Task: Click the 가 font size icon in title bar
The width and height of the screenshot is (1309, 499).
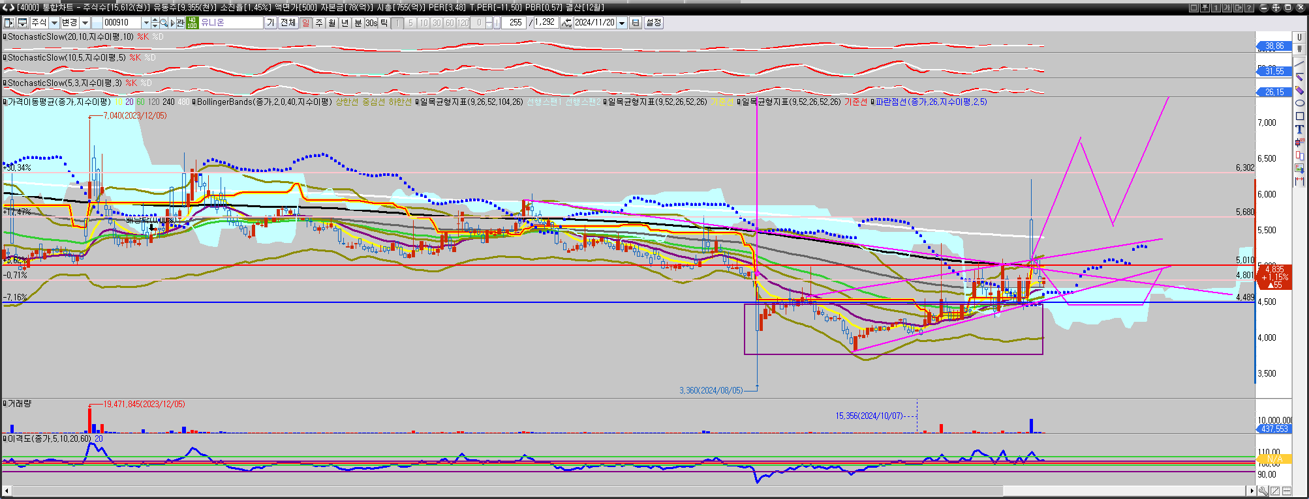Action: click(x=1227, y=8)
